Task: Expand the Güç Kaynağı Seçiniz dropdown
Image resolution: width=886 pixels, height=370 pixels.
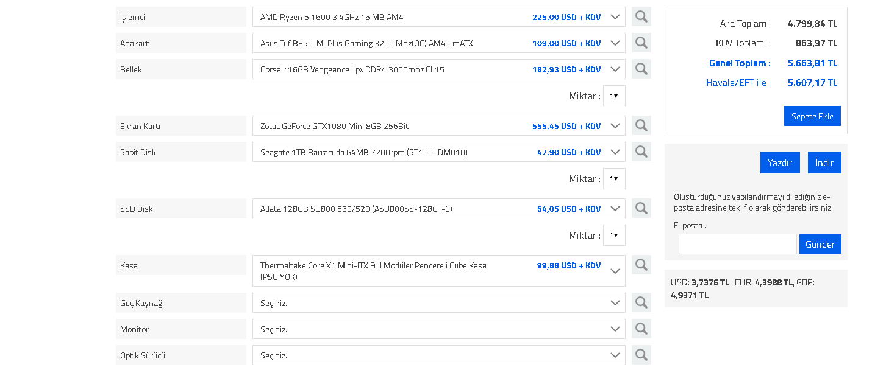Action: [439, 303]
